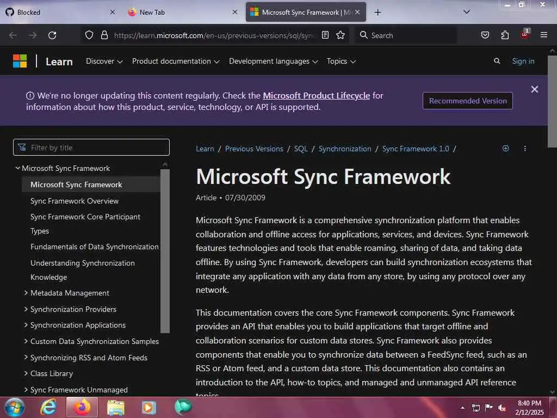557x418 pixels.
Task: Open the list all tabs chevron
Action: click(x=466, y=12)
